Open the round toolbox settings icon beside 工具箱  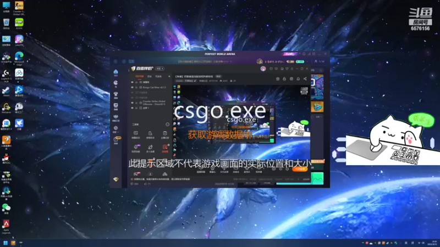point(168,125)
